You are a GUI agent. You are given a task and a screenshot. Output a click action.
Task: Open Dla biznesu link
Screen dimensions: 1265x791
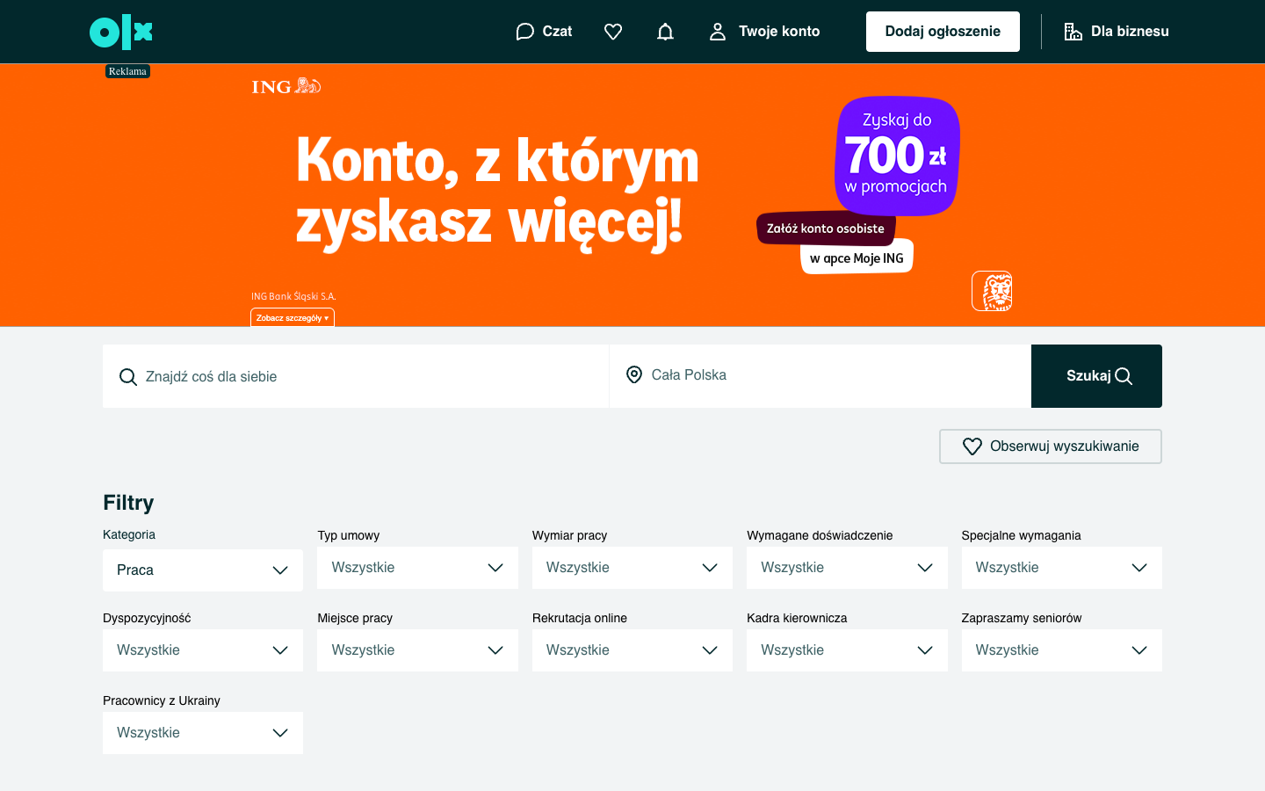[1116, 32]
